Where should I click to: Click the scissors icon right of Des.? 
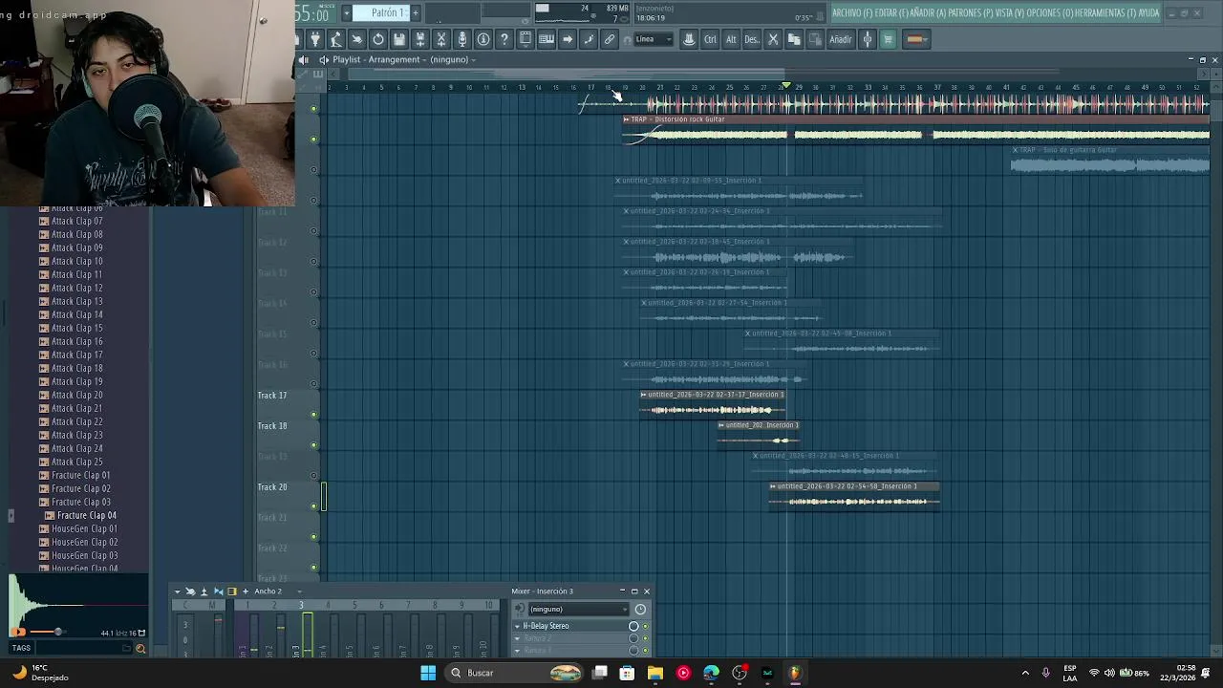(x=773, y=39)
